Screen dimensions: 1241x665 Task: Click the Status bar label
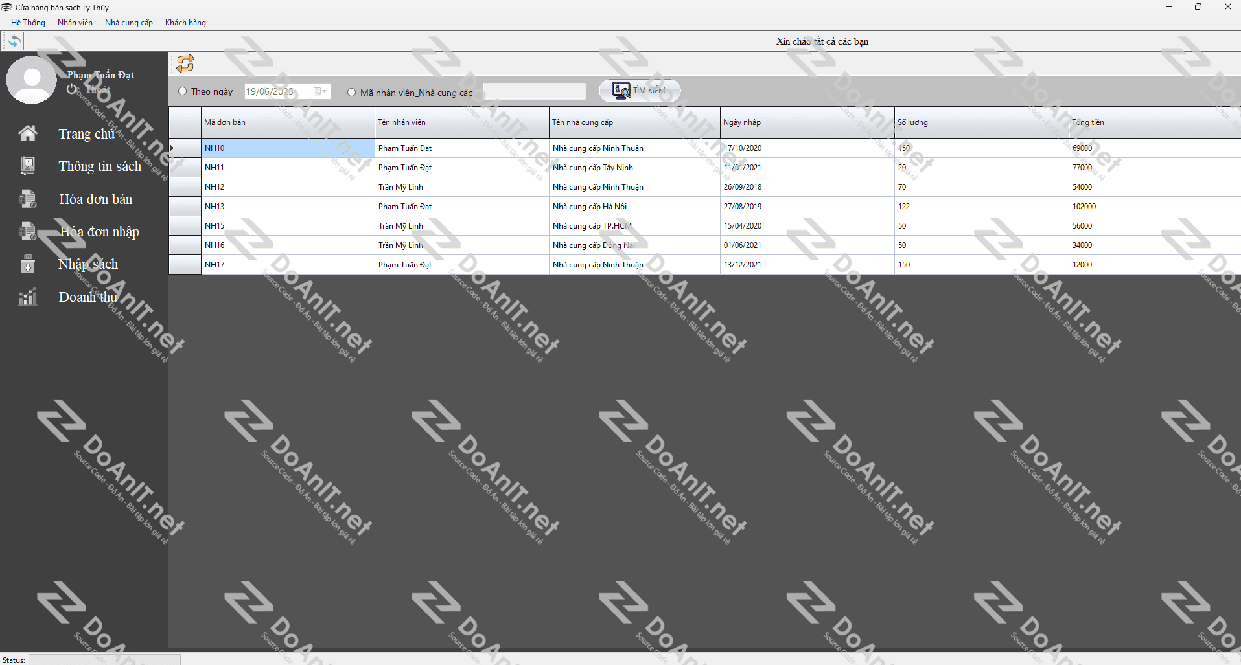(x=14, y=660)
